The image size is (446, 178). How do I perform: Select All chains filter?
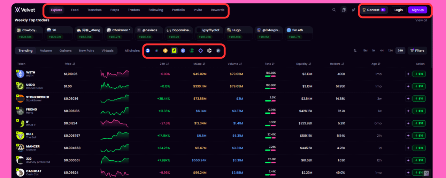coord(132,51)
